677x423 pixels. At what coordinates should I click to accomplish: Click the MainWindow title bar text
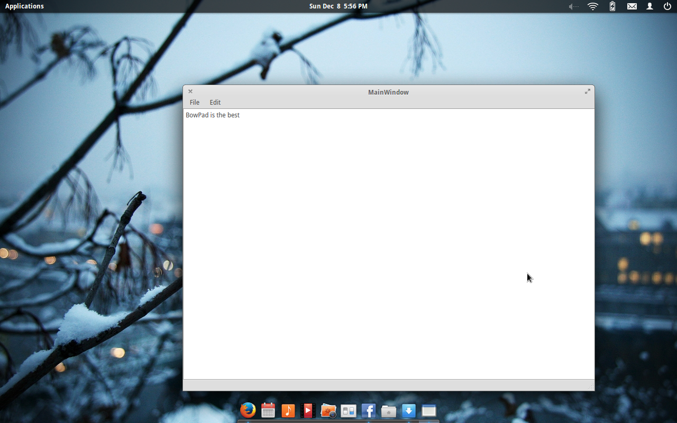point(388,92)
